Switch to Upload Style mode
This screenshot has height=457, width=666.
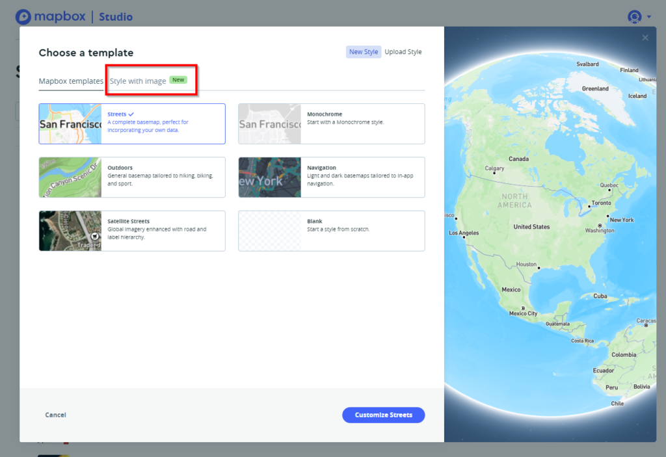click(403, 51)
